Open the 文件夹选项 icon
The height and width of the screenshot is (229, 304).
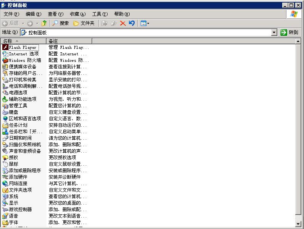tap(5, 190)
